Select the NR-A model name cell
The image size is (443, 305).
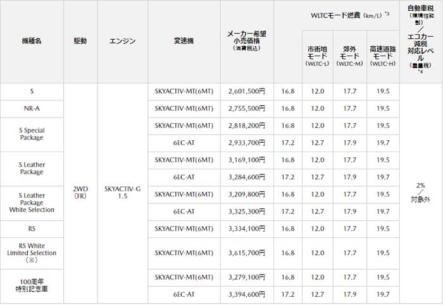point(32,109)
